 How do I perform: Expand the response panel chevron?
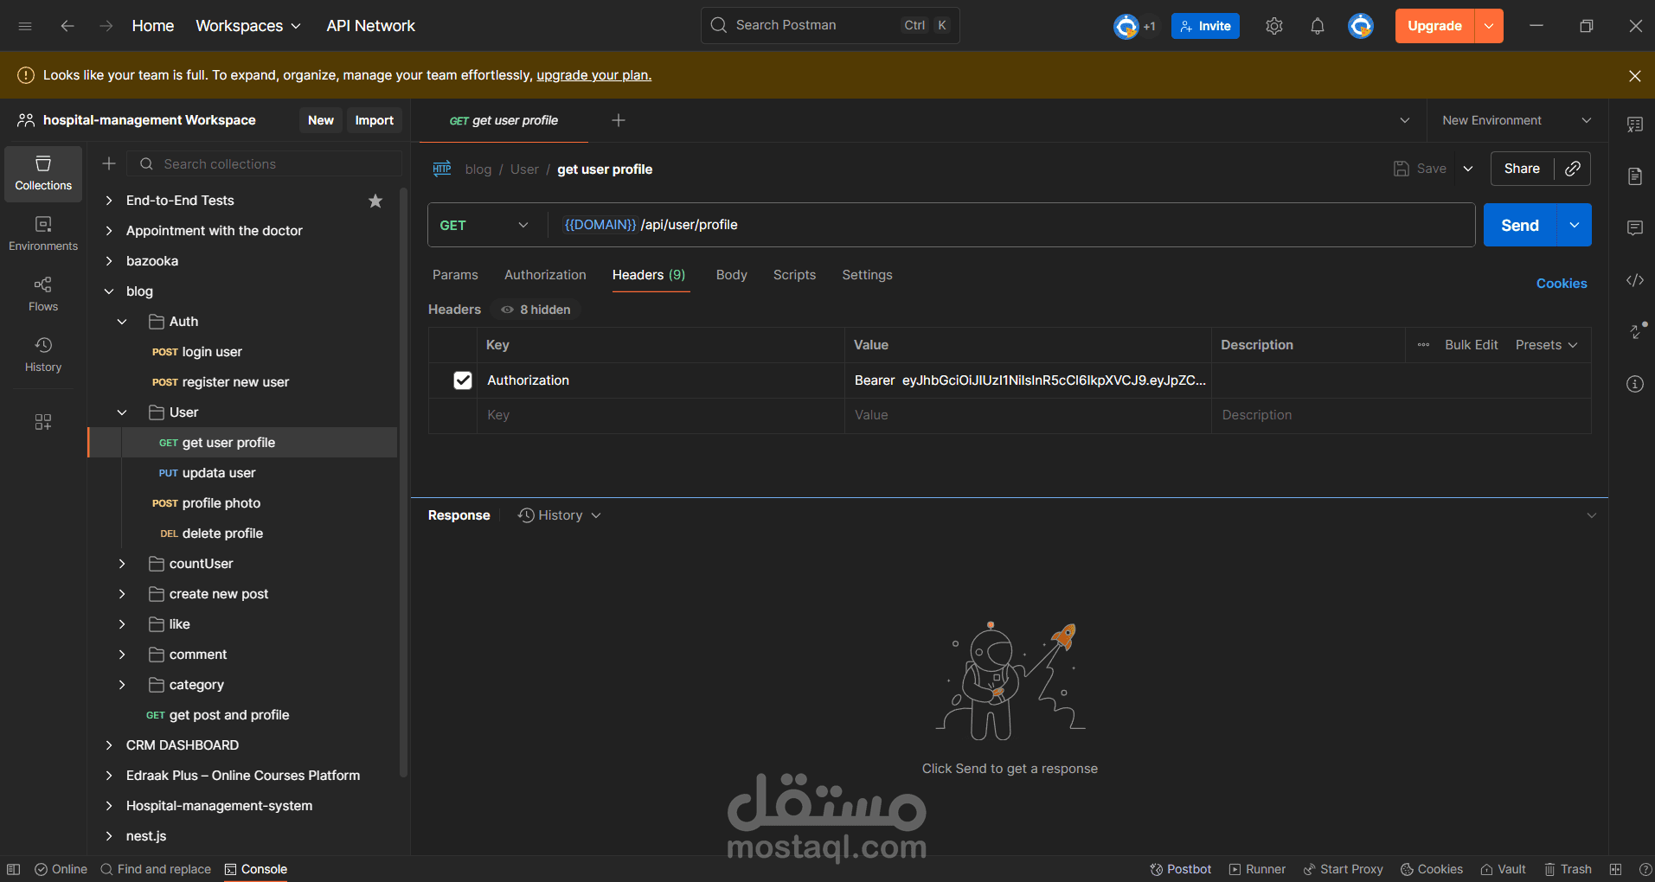pos(1591,515)
